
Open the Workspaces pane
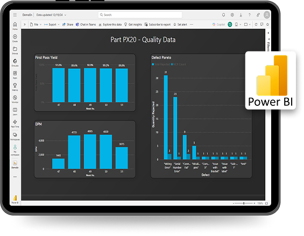point(15,136)
